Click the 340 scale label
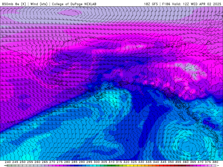The height and width of the screenshot is (167, 223). (x=156, y=162)
